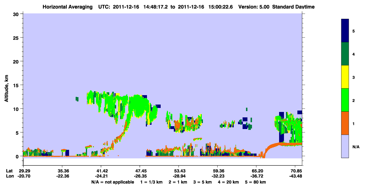Viewport: 371px width, 190px height.
Task: Click the dark green color bar segment 4
Action: (345, 54)
